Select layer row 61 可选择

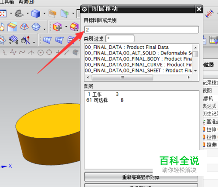coord(141,100)
